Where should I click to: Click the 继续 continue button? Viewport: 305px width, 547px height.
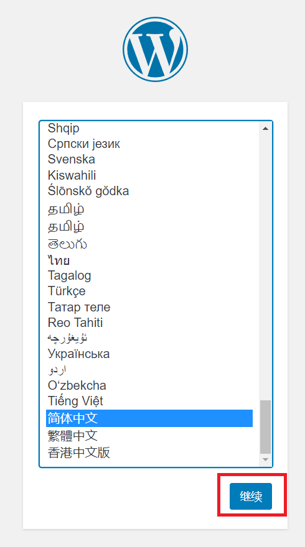pos(250,496)
